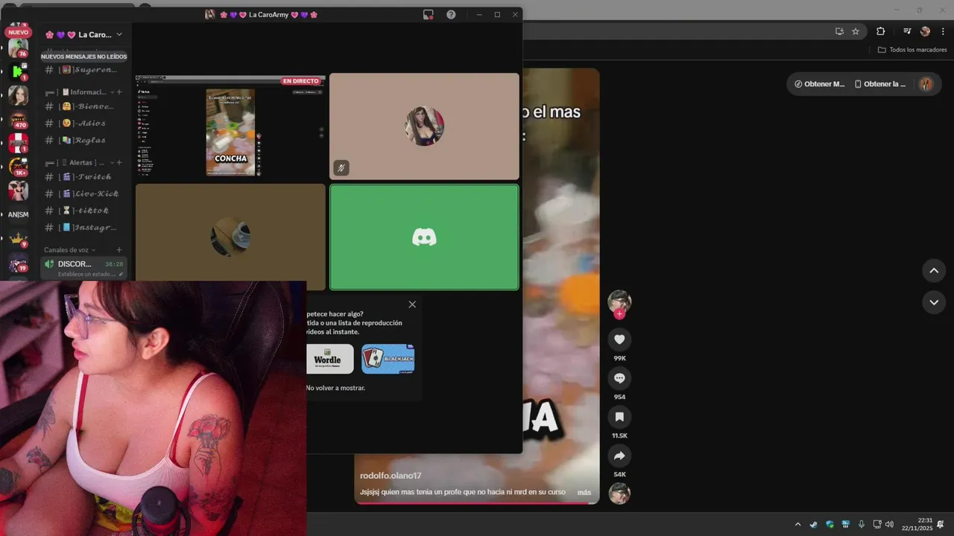The width and height of the screenshot is (954, 536).
Task: Open Chrome install app icon
Action: coord(839,31)
